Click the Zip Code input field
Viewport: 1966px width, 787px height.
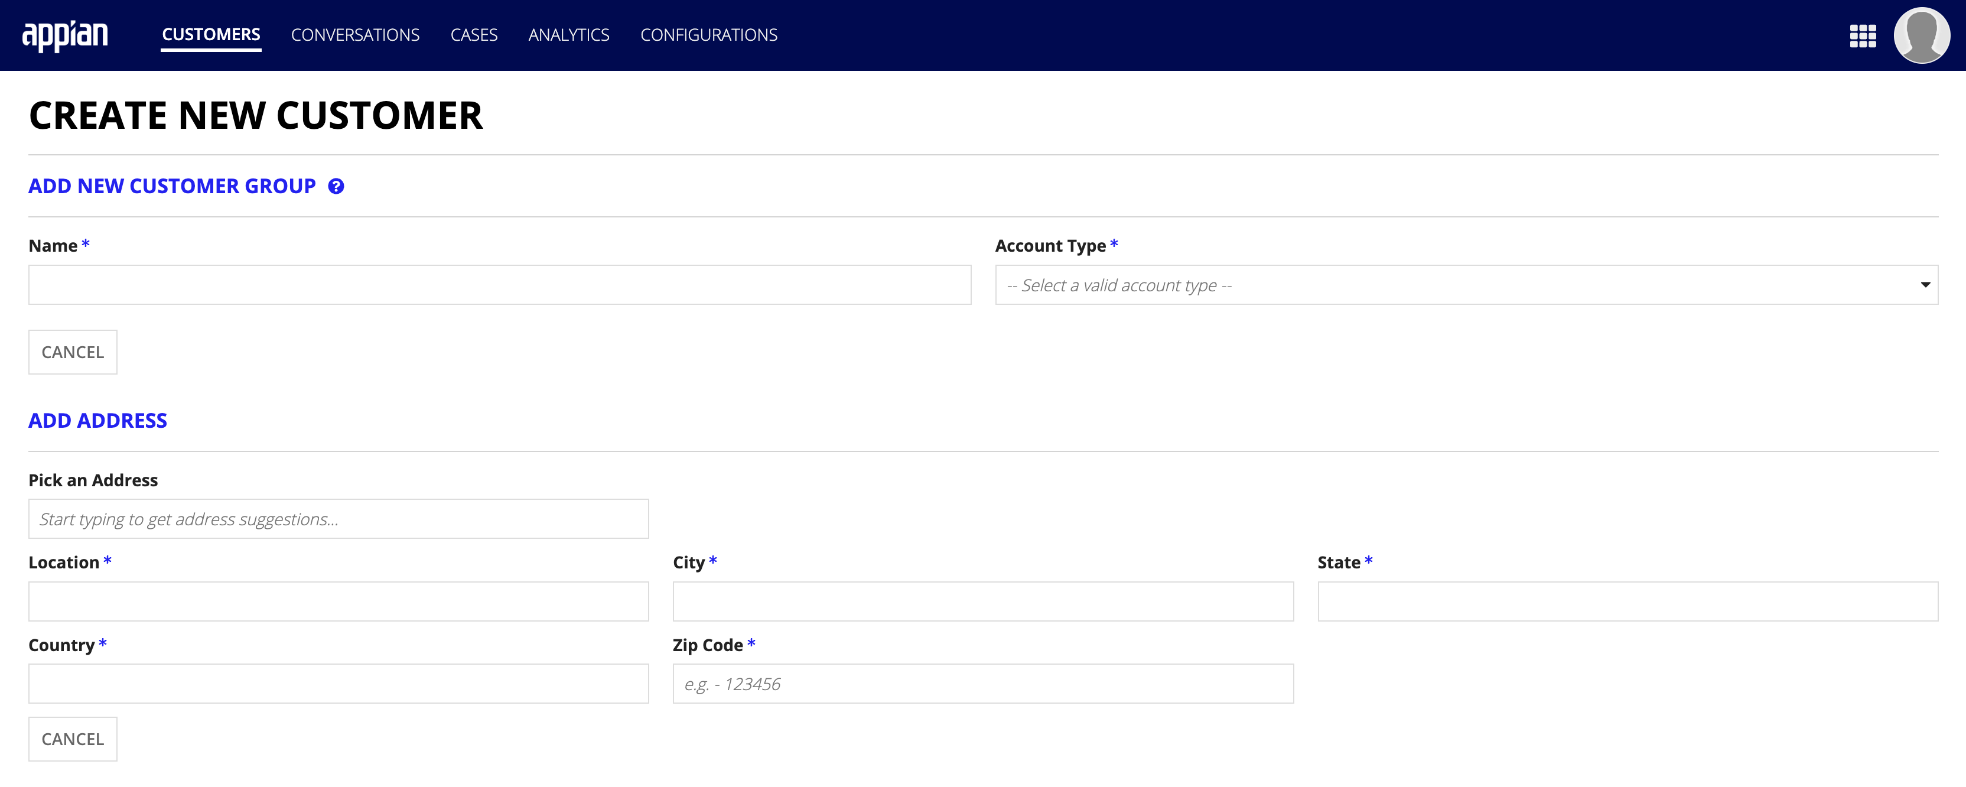pyautogui.click(x=983, y=683)
